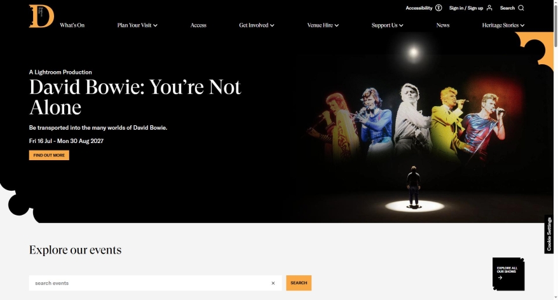Expand the Heritage Stories dropdown
Image resolution: width=558 pixels, height=300 pixels.
[x=503, y=25]
